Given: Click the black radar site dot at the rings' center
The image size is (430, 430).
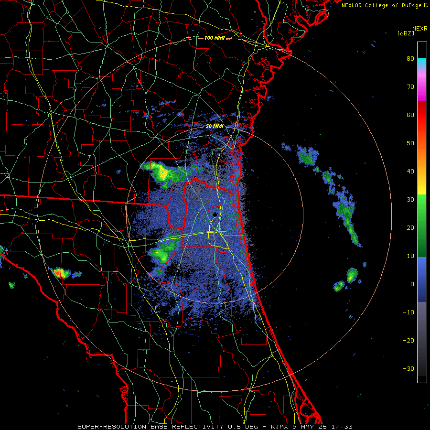Looking at the screenshot, I should [215, 214].
